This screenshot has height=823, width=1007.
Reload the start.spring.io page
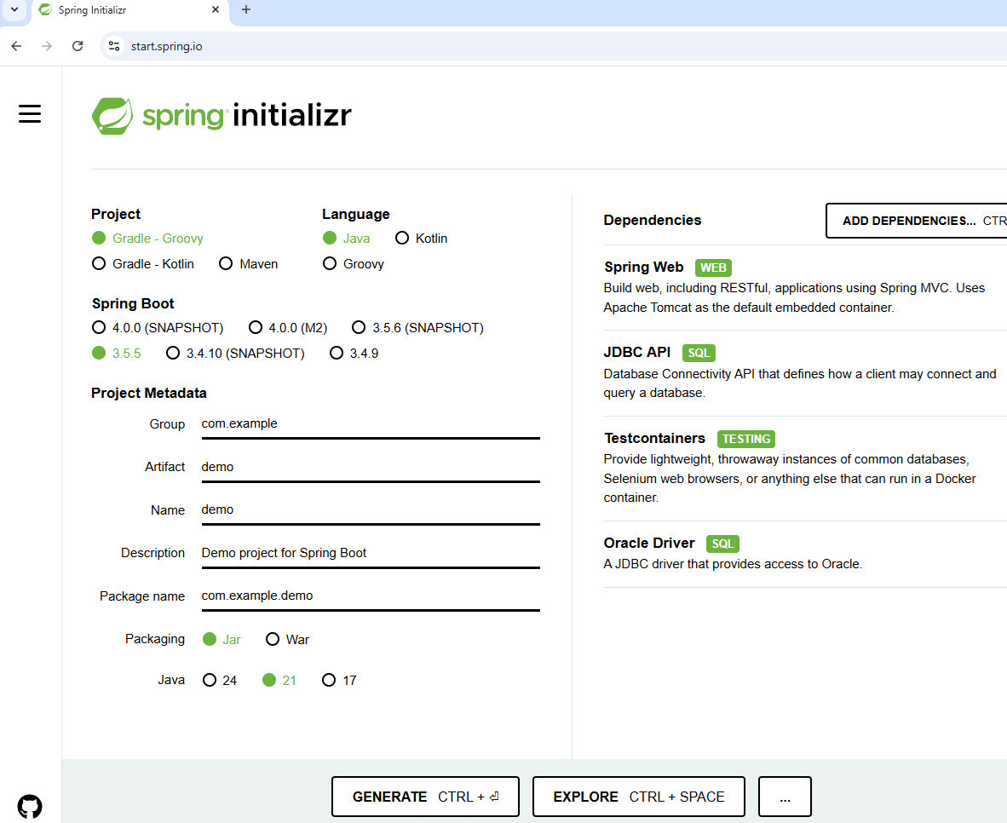[x=78, y=46]
